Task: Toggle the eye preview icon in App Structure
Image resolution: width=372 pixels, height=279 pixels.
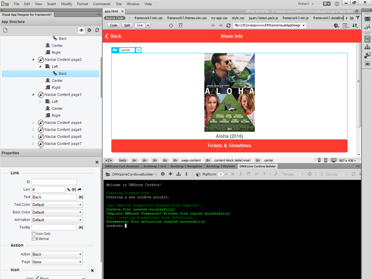Action: (x=82, y=30)
